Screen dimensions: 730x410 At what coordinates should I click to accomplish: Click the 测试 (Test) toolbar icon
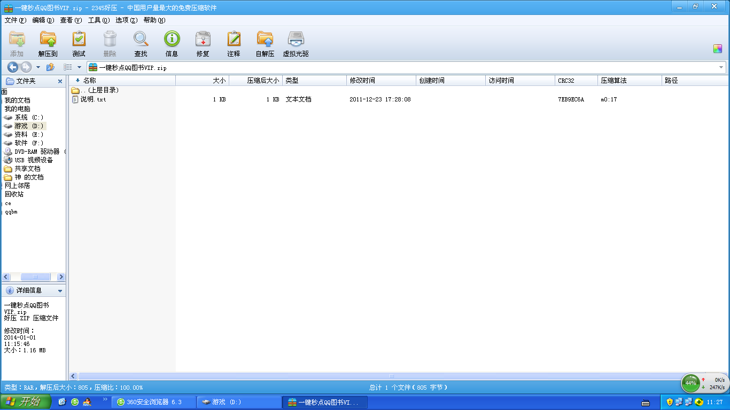pos(79,44)
